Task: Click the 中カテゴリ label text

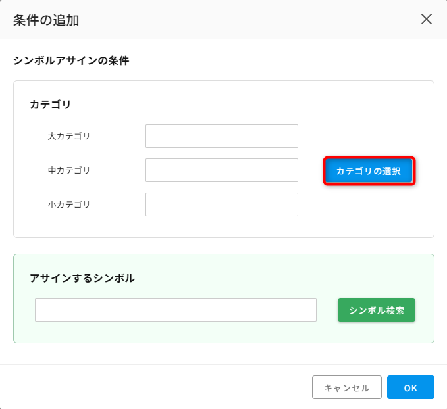Action: [x=69, y=170]
